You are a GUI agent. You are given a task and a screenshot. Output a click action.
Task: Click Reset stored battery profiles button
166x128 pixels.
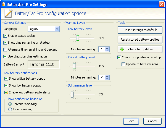[140, 40]
